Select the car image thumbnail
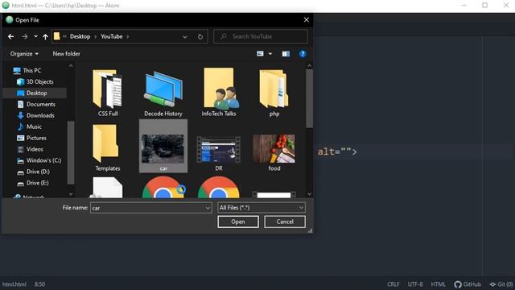Screen dimensions: 515x290 point(163,147)
